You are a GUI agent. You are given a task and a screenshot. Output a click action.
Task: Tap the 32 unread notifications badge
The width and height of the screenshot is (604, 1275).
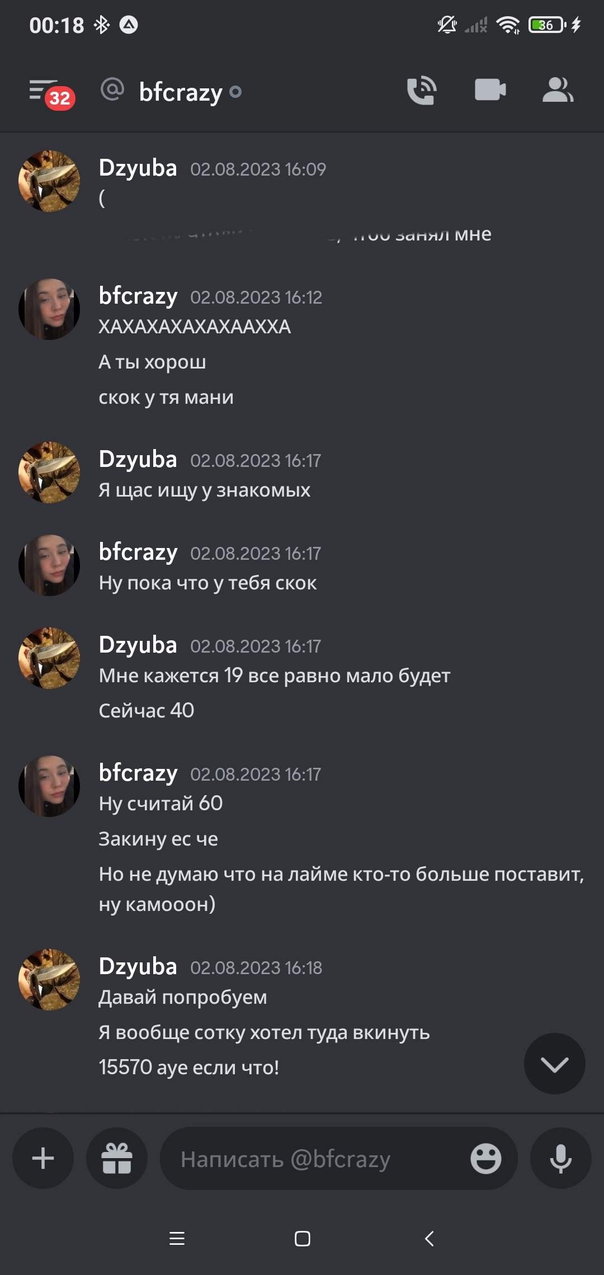pos(60,98)
